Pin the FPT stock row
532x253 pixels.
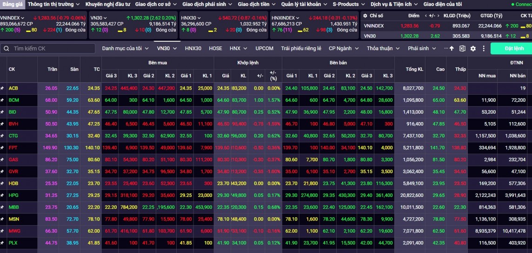click(x=2, y=148)
